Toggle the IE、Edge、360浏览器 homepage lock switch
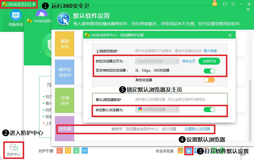The height and width of the screenshot is (160, 254). (209, 71)
